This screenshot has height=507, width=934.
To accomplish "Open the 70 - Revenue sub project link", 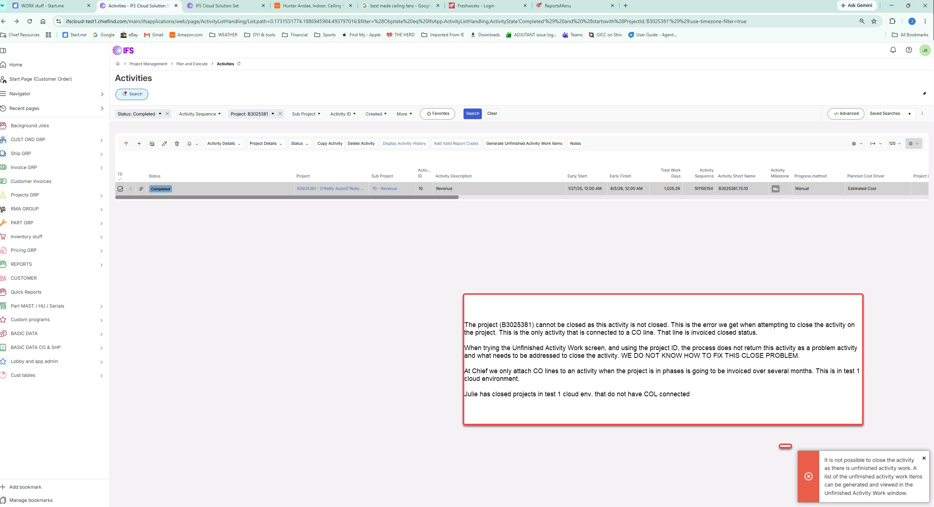I will point(384,189).
